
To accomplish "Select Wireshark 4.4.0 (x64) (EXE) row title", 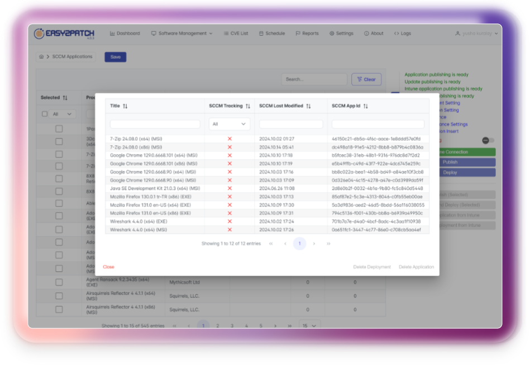I will tap(139, 222).
